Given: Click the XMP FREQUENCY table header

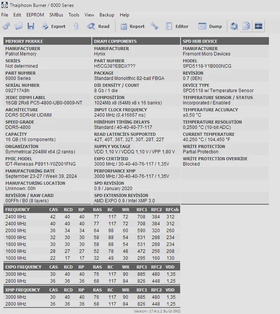Looking at the screenshot, I should click(x=23, y=290).
